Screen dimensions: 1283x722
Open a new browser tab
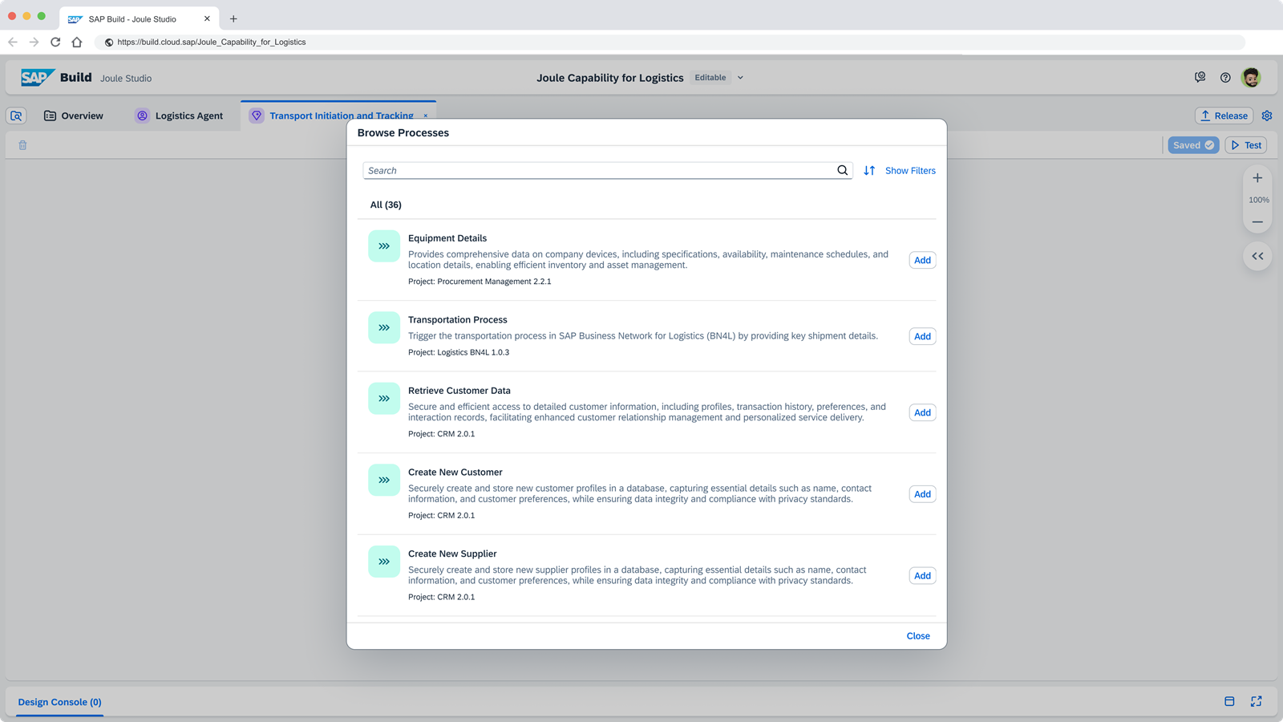pyautogui.click(x=233, y=18)
